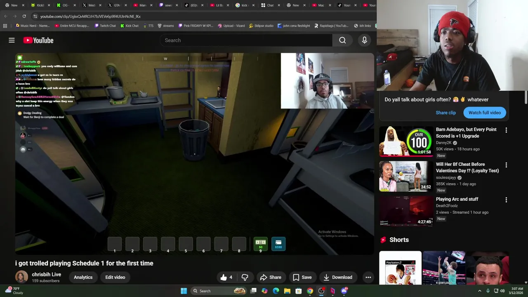Open options for Loyalty Test video
This screenshot has height=297, width=528.
tap(506, 165)
